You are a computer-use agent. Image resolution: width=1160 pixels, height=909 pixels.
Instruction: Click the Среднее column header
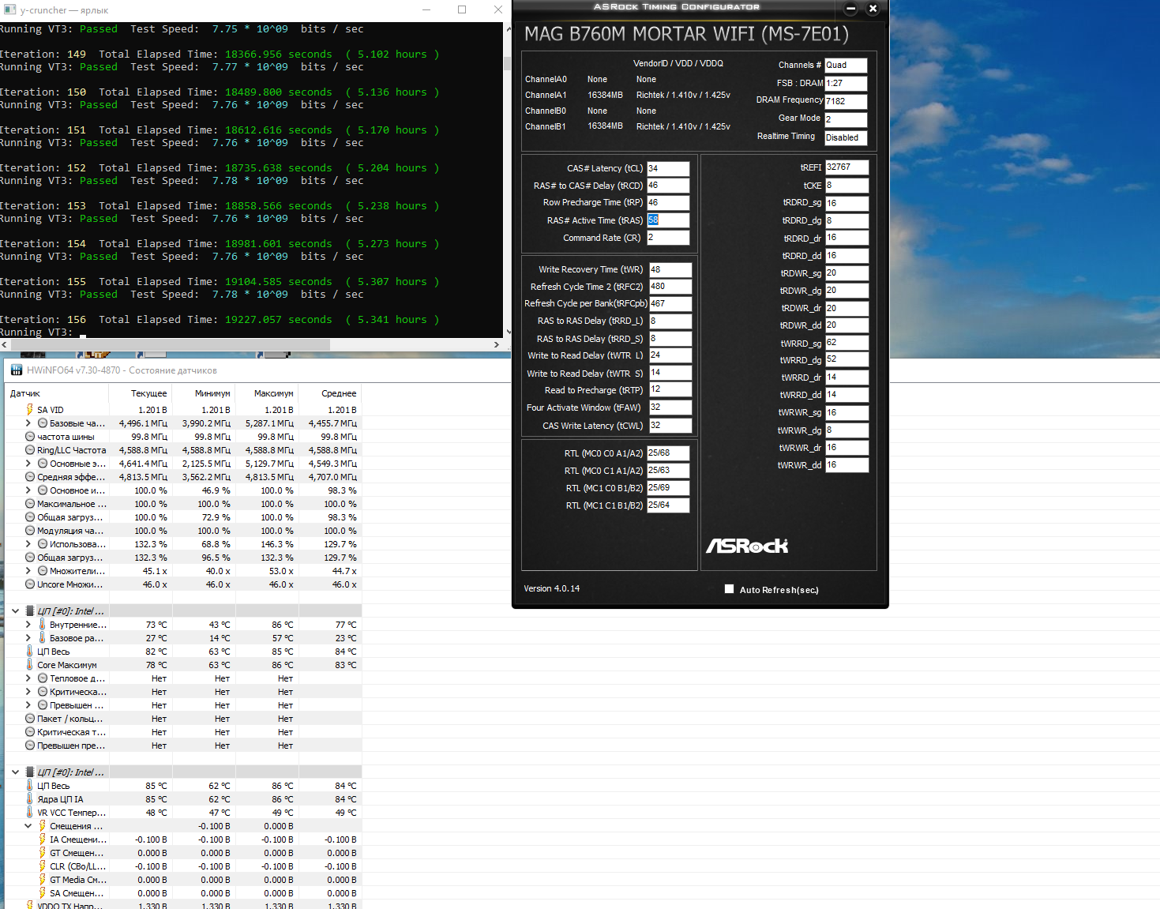pyautogui.click(x=330, y=393)
